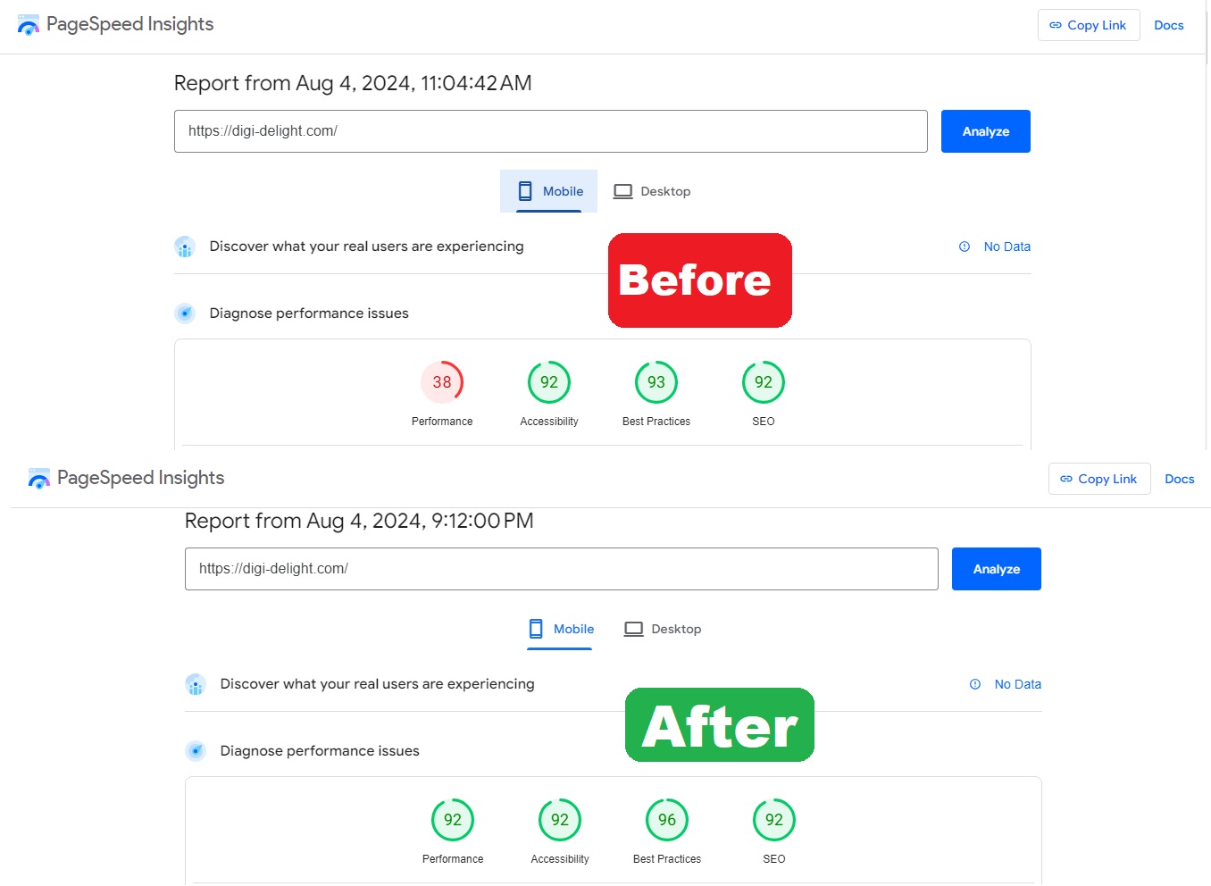Click "Discover what your real users are experiencing" in the After report

[x=377, y=684]
